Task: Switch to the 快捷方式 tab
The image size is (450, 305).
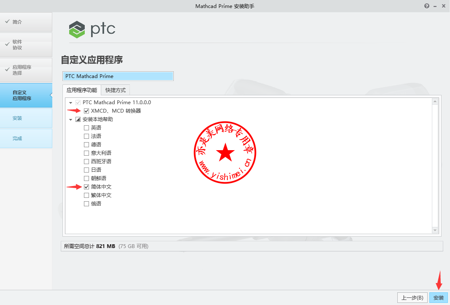Action: [116, 90]
